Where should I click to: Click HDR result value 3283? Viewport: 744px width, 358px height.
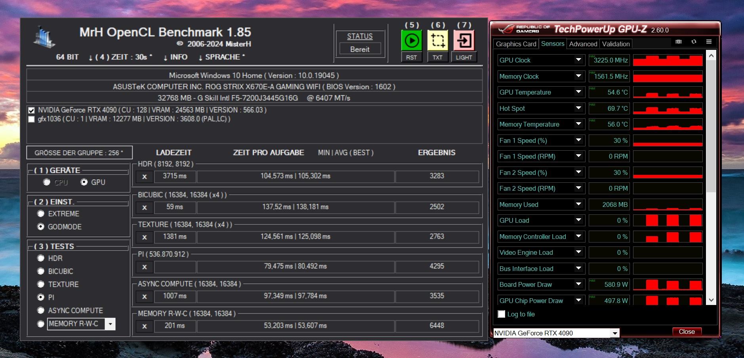tap(437, 176)
